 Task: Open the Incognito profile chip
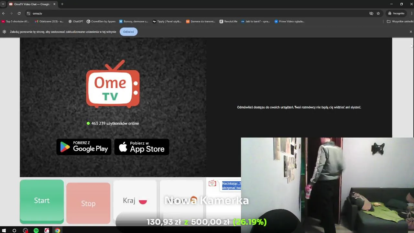pyautogui.click(x=396, y=13)
